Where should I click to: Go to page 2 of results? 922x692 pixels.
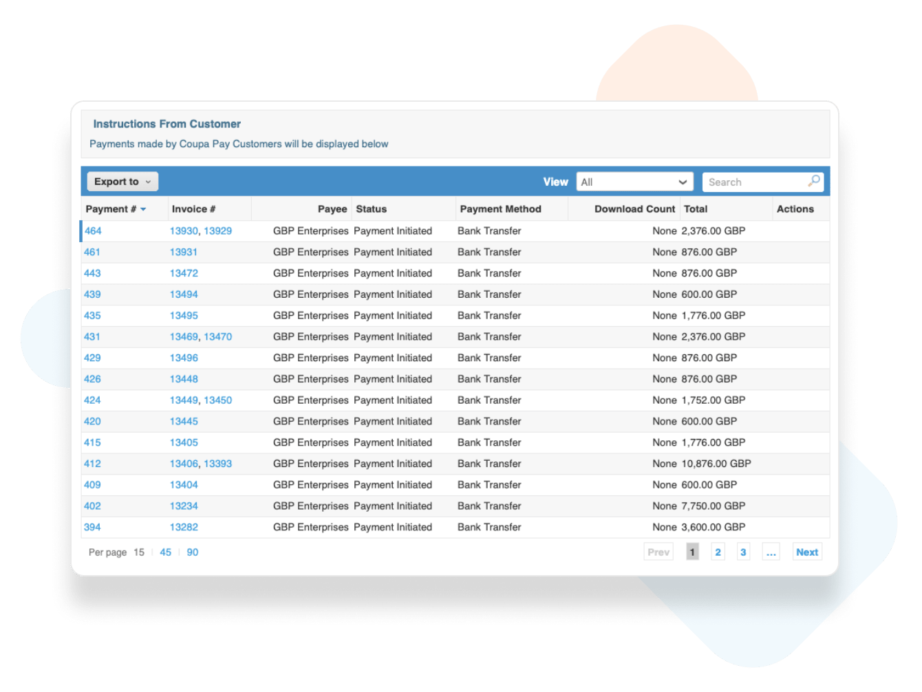click(718, 552)
